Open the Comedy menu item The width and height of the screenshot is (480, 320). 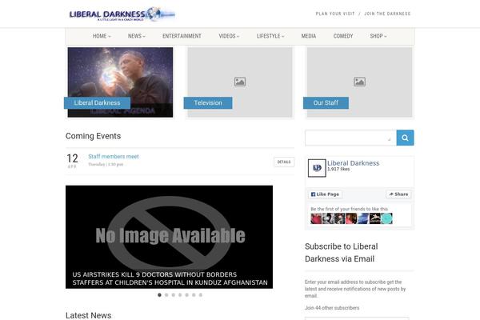[343, 36]
